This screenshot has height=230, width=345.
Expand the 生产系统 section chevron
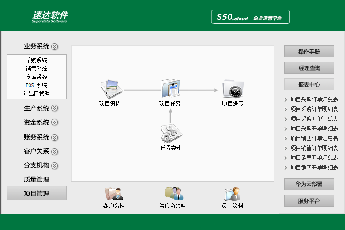point(54,108)
